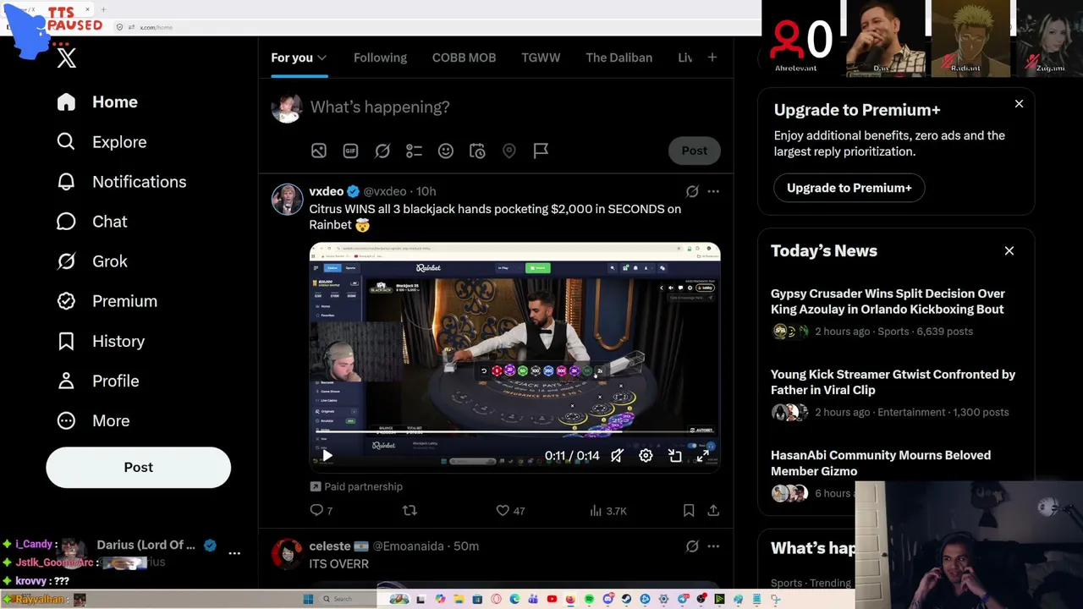
Task: Open Grok in sidebar
Action: pos(91,261)
